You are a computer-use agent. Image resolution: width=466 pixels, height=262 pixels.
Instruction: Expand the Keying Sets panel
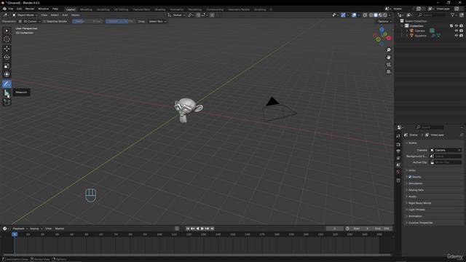(434, 190)
